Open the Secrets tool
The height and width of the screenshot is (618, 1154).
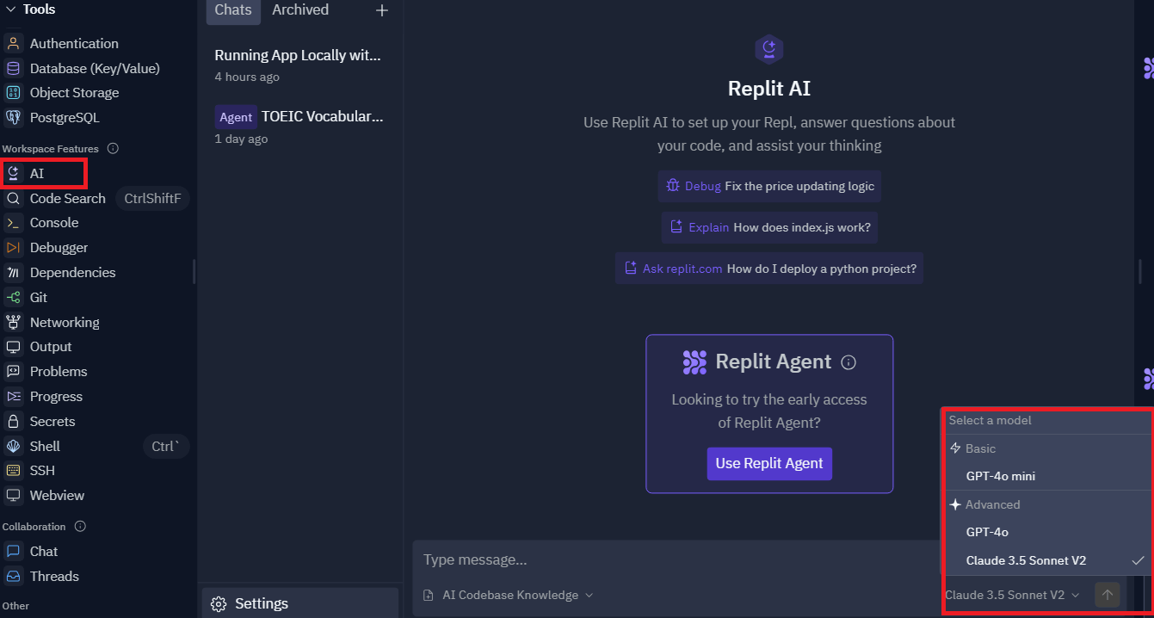click(x=52, y=421)
